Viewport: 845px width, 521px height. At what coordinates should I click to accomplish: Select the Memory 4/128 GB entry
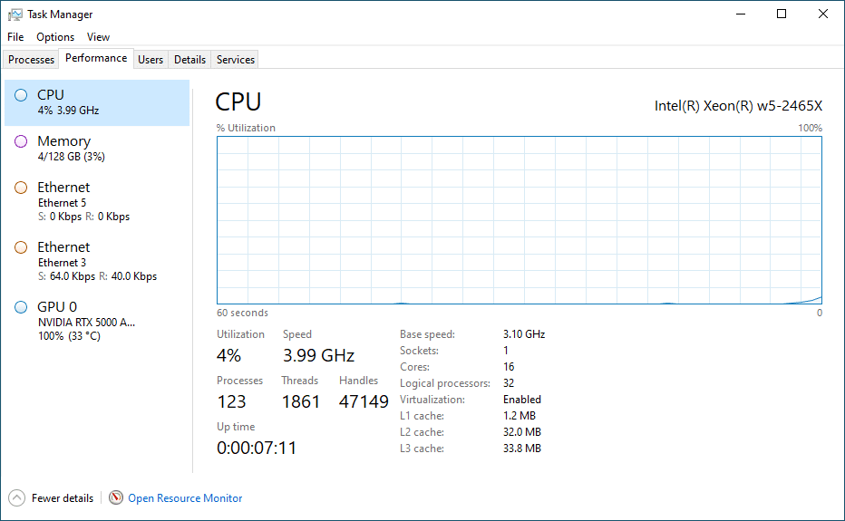pyautogui.click(x=97, y=149)
